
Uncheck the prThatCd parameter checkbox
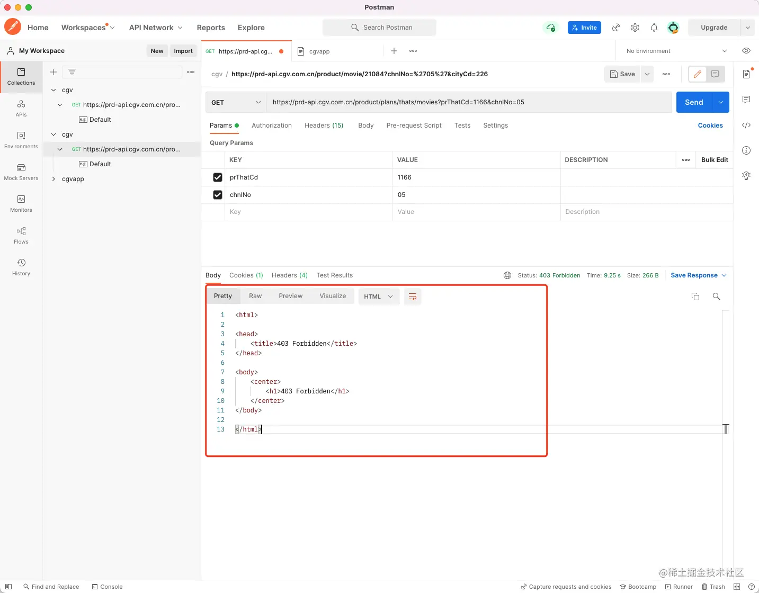(x=218, y=177)
